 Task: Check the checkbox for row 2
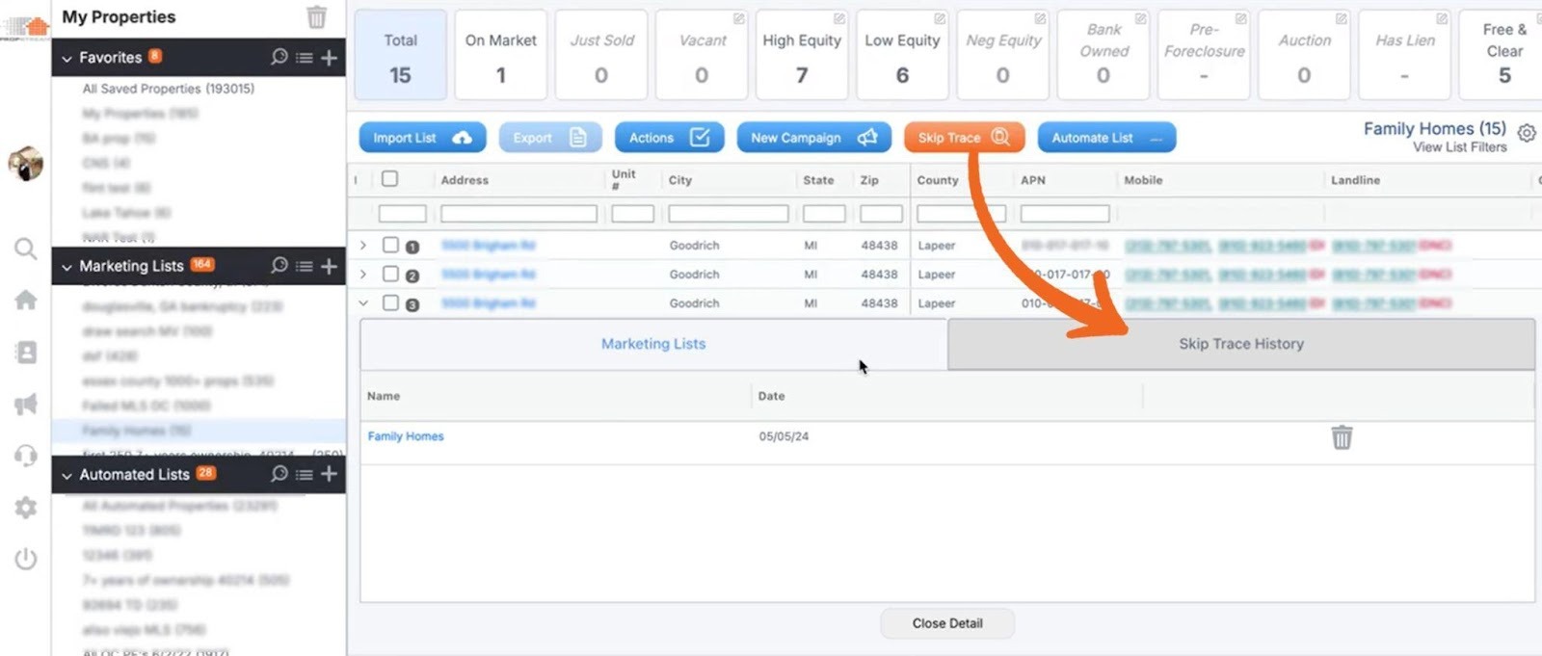click(x=390, y=275)
